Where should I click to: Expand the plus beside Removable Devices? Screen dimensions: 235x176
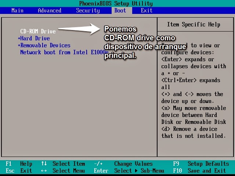(x=19, y=45)
